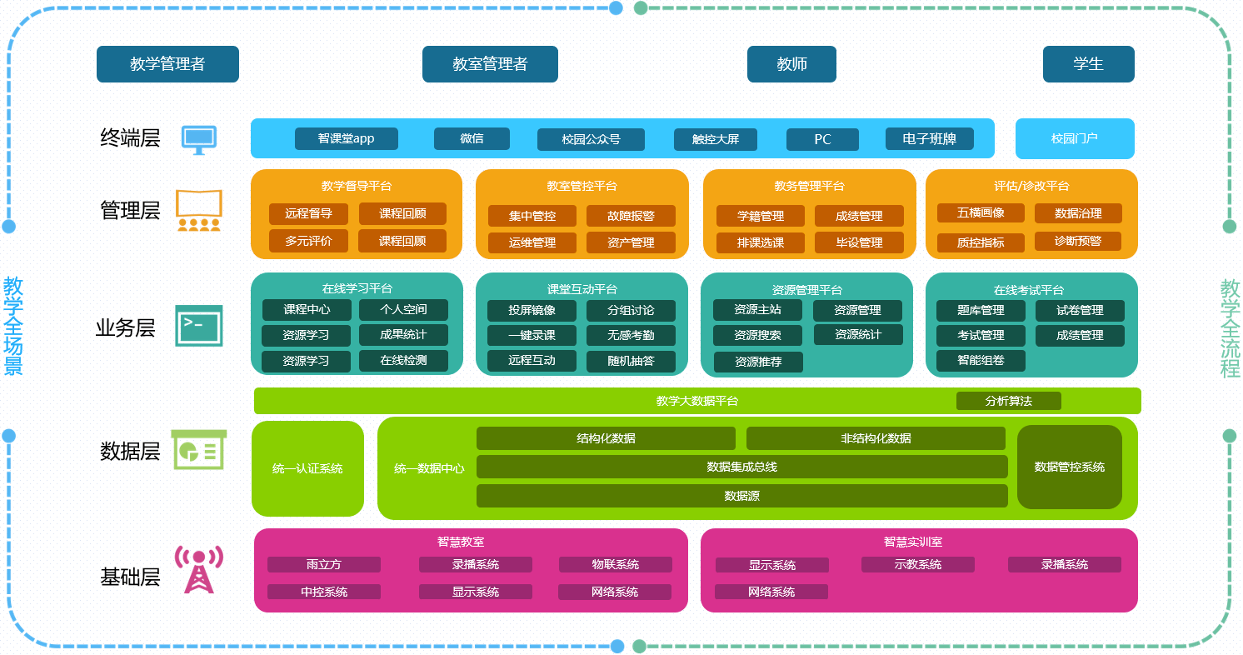Select the 分析算法 label on 教学大数据平台
Viewport: 1243px width, 655px height.
(x=1009, y=401)
